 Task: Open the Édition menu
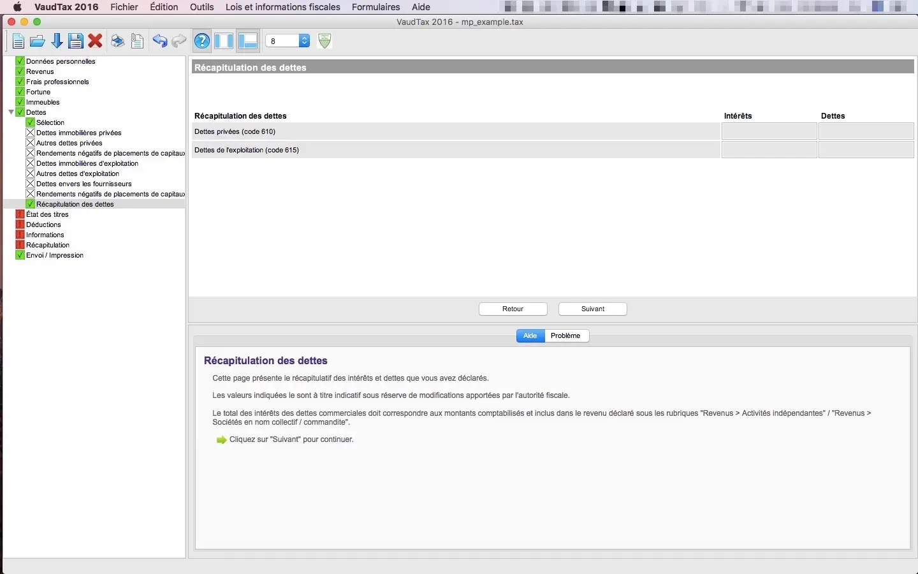pos(164,7)
